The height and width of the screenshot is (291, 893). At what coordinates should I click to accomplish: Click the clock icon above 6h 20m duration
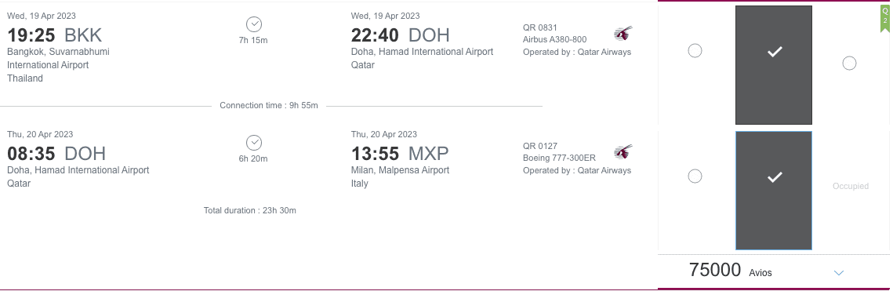point(254,143)
